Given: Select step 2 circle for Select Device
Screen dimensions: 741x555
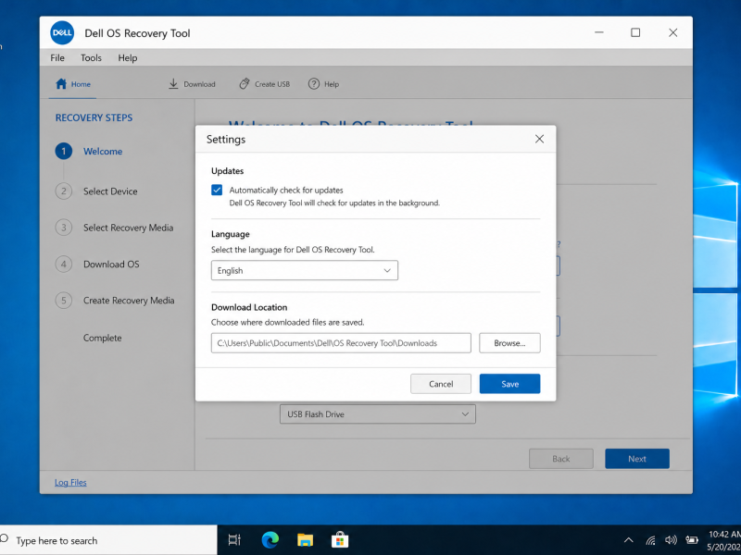Looking at the screenshot, I should tap(64, 191).
